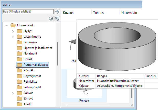Click in the Hae search field

pos(27,12)
